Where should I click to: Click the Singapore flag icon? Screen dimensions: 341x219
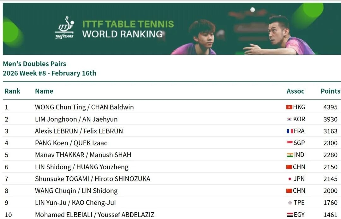pyautogui.click(x=290, y=143)
